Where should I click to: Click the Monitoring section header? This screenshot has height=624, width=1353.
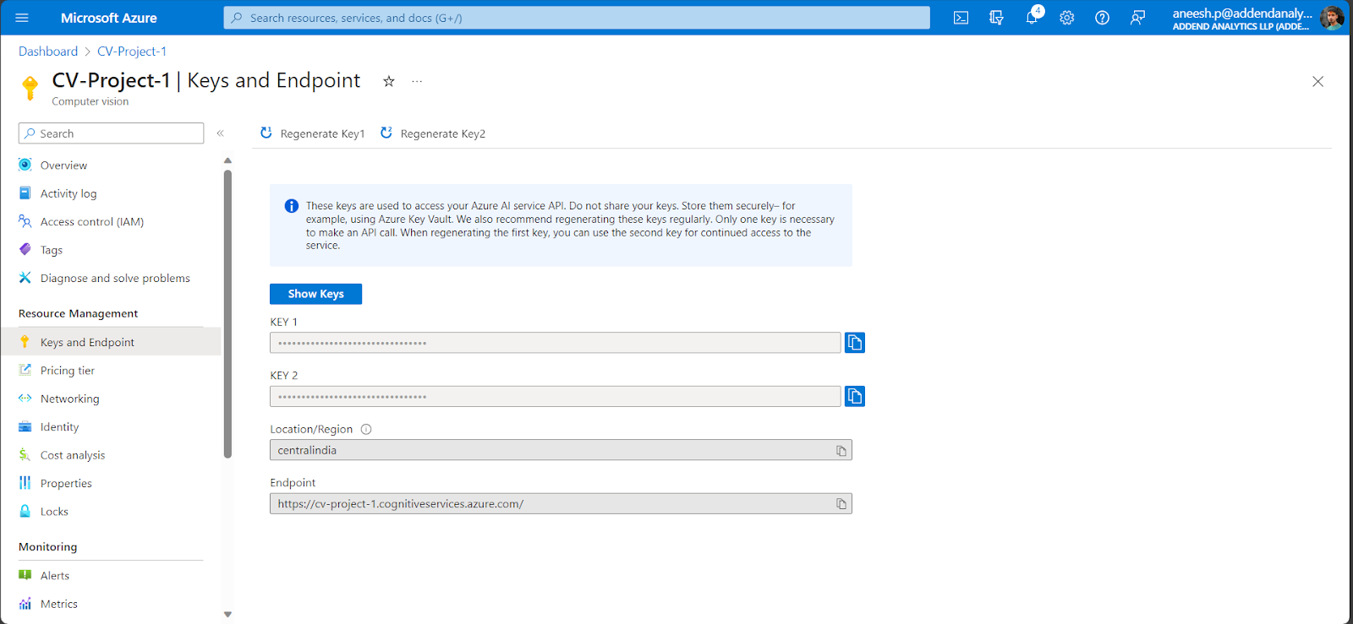(x=48, y=547)
